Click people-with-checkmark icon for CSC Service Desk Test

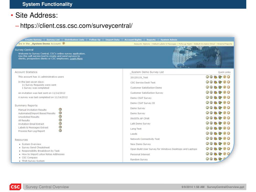click(x=220, y=82)
